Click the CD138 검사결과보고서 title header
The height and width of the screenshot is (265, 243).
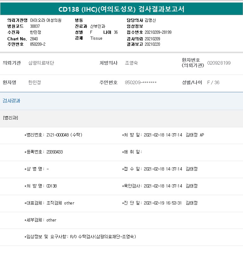click(121, 9)
